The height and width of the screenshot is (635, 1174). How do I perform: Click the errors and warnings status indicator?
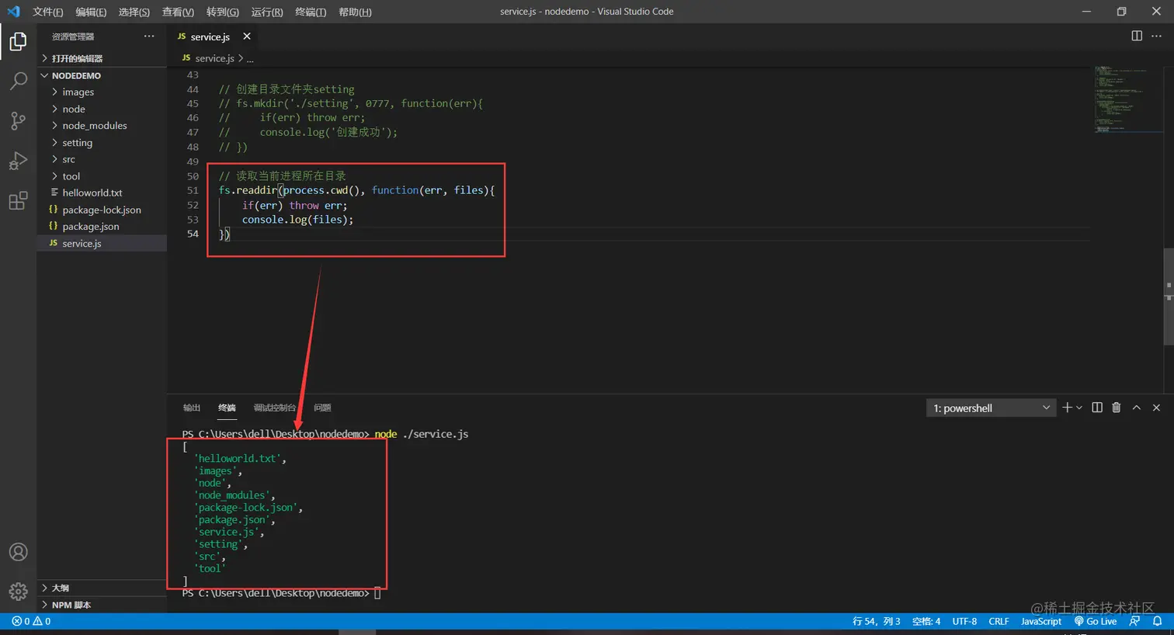point(31,621)
